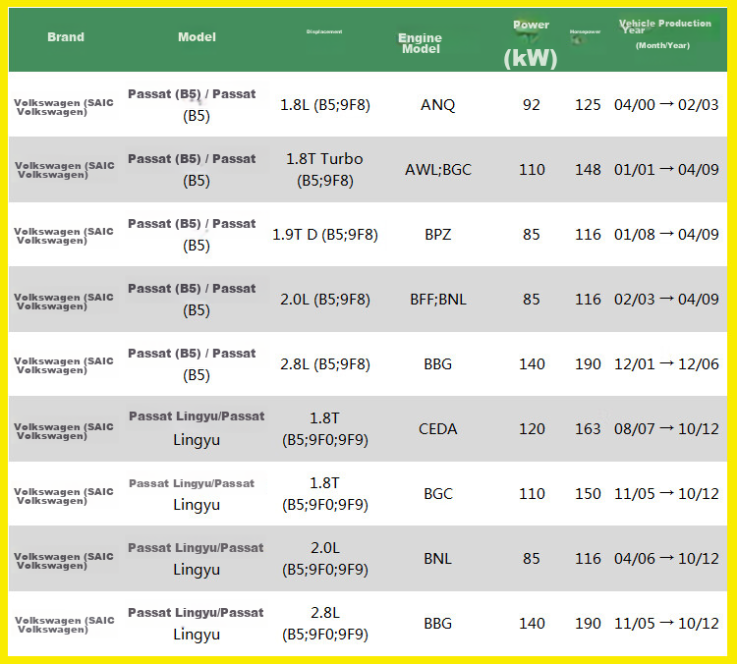This screenshot has width=737, height=664.
Task: Click the BGC engine model in Lingyu row
Action: click(437, 493)
